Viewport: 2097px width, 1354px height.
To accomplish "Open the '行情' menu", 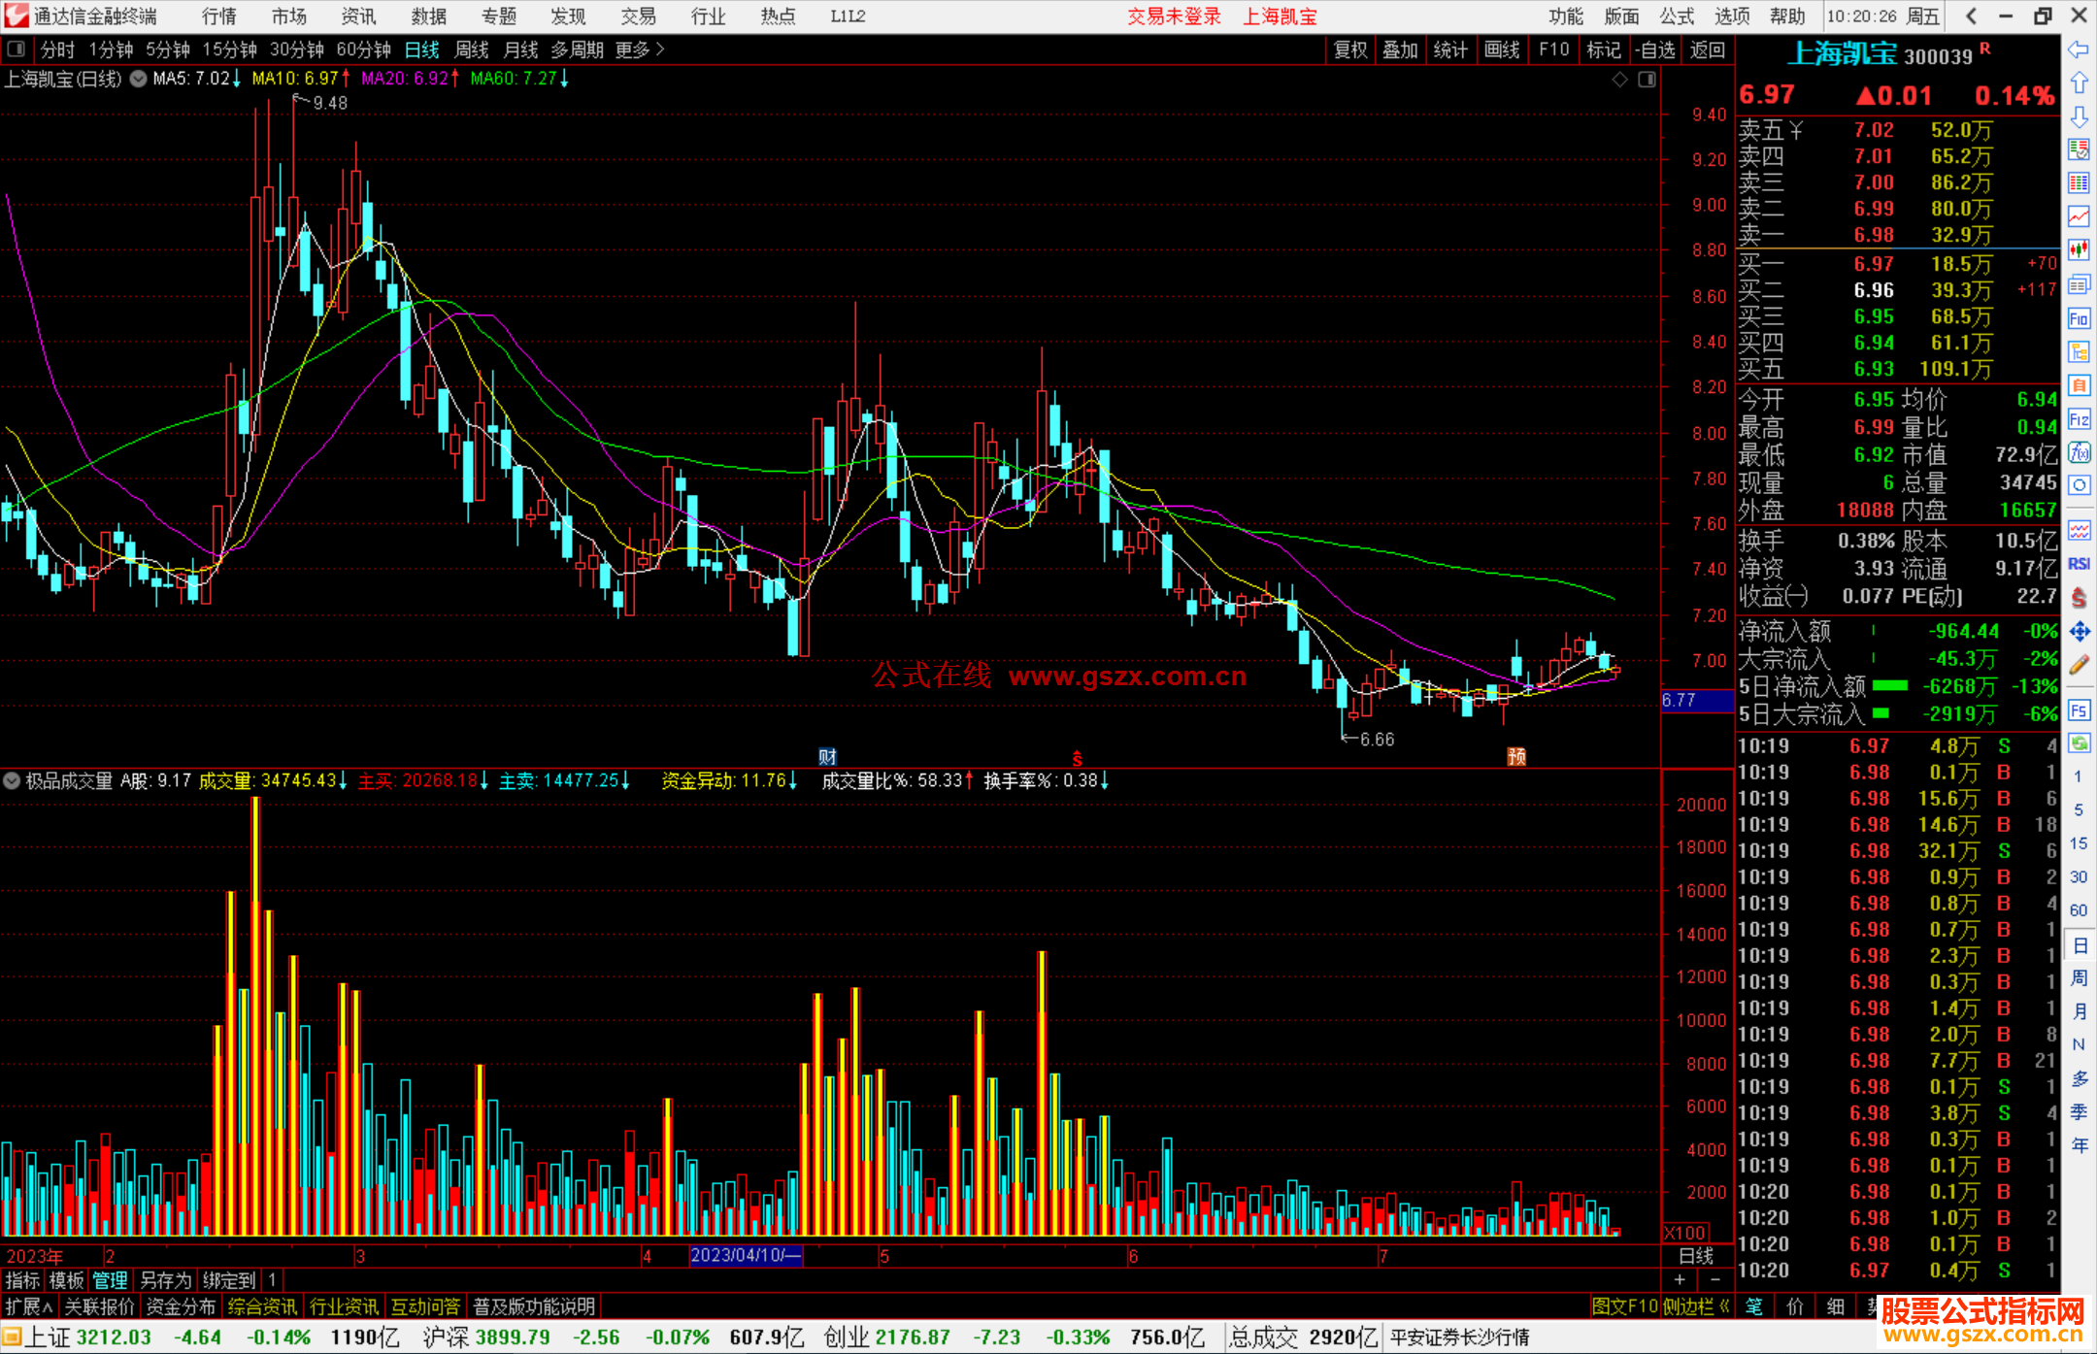I will pyautogui.click(x=218, y=17).
